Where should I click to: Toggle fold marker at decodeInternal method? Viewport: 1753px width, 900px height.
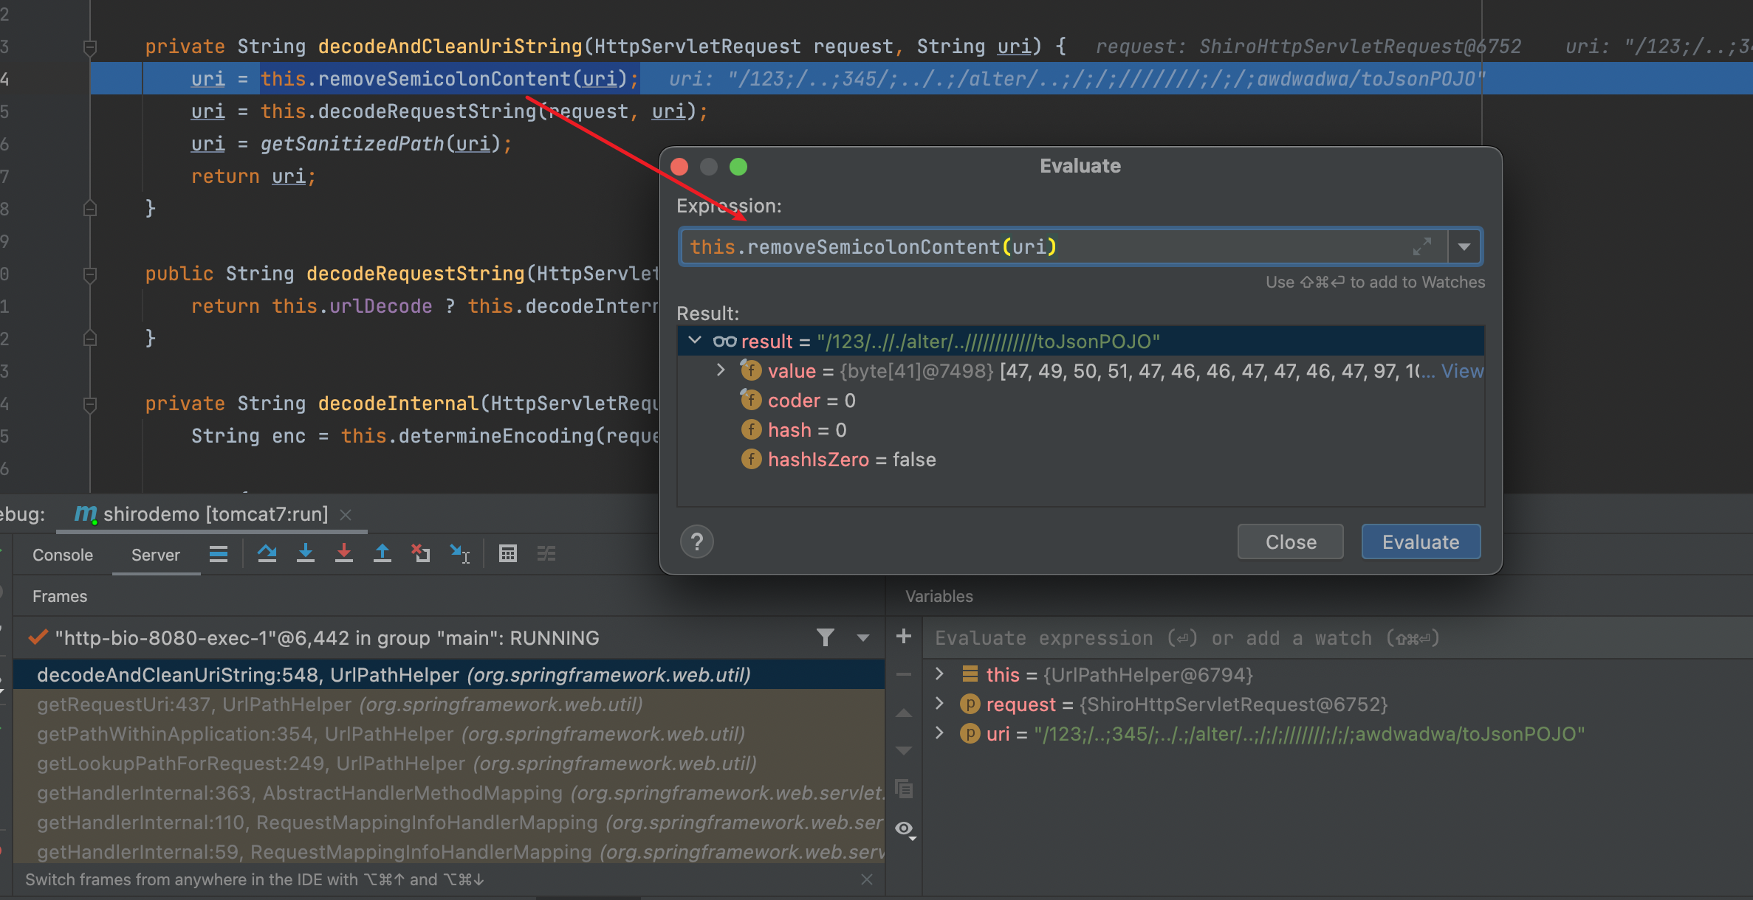click(90, 404)
